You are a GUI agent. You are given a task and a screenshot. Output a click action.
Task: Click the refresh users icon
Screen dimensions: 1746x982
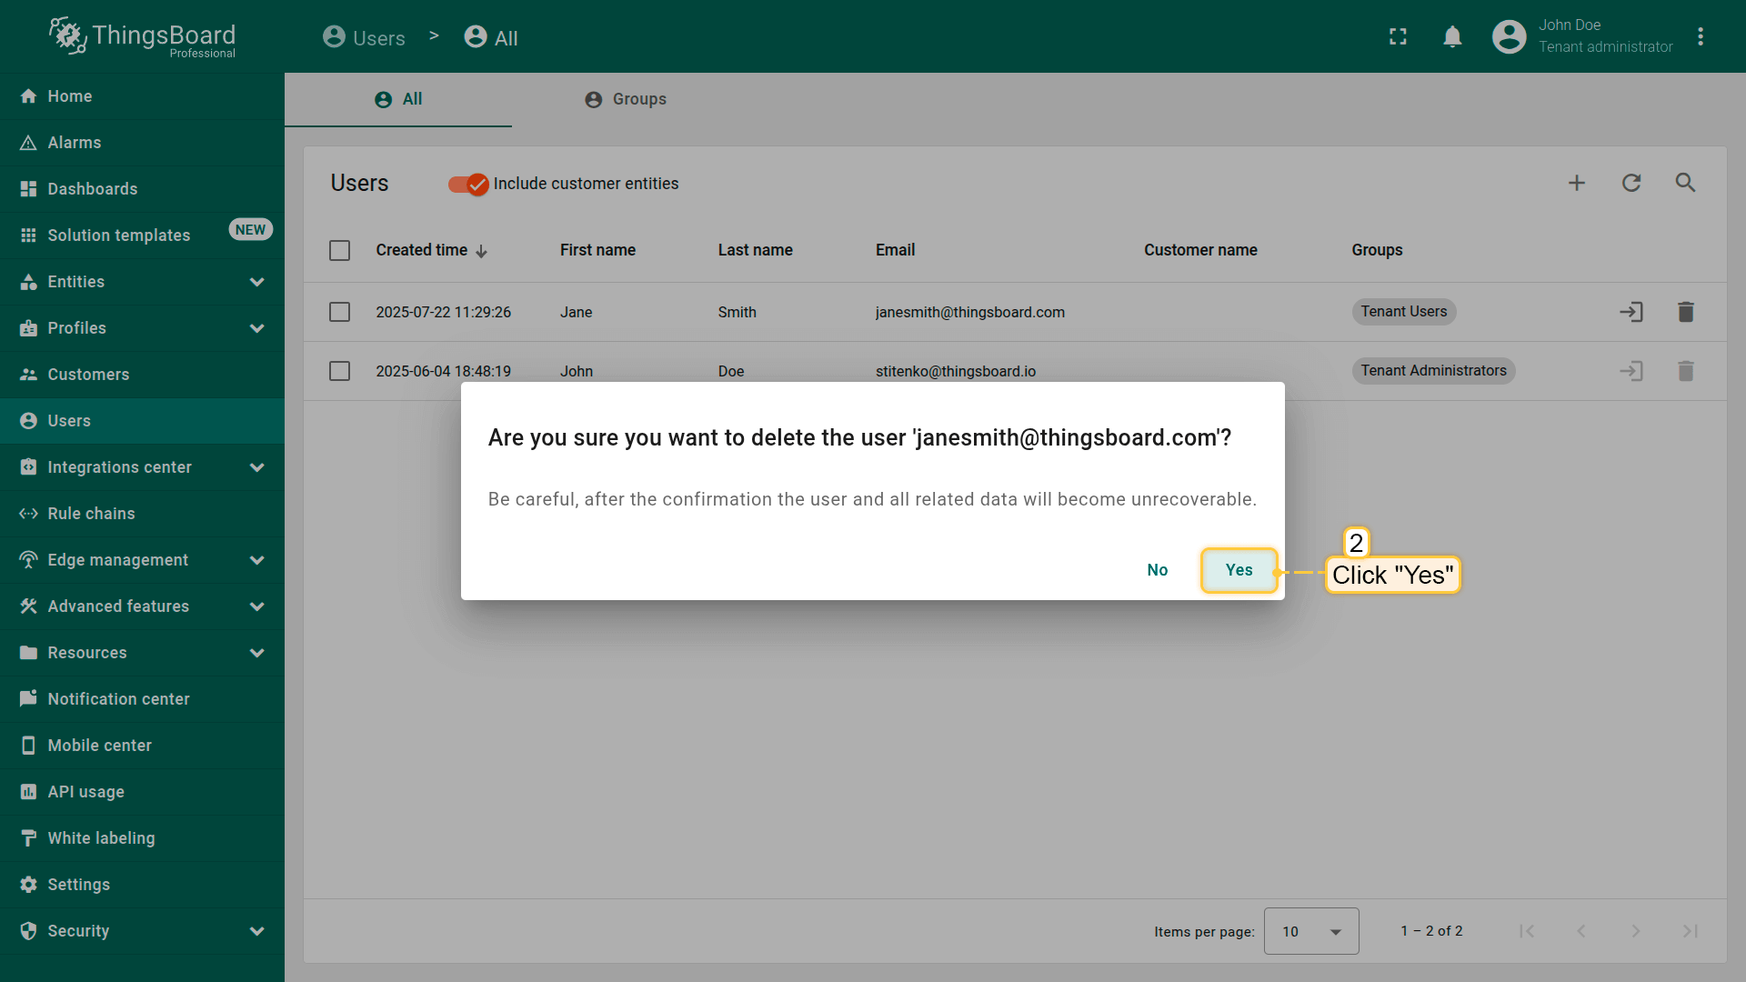click(x=1631, y=183)
